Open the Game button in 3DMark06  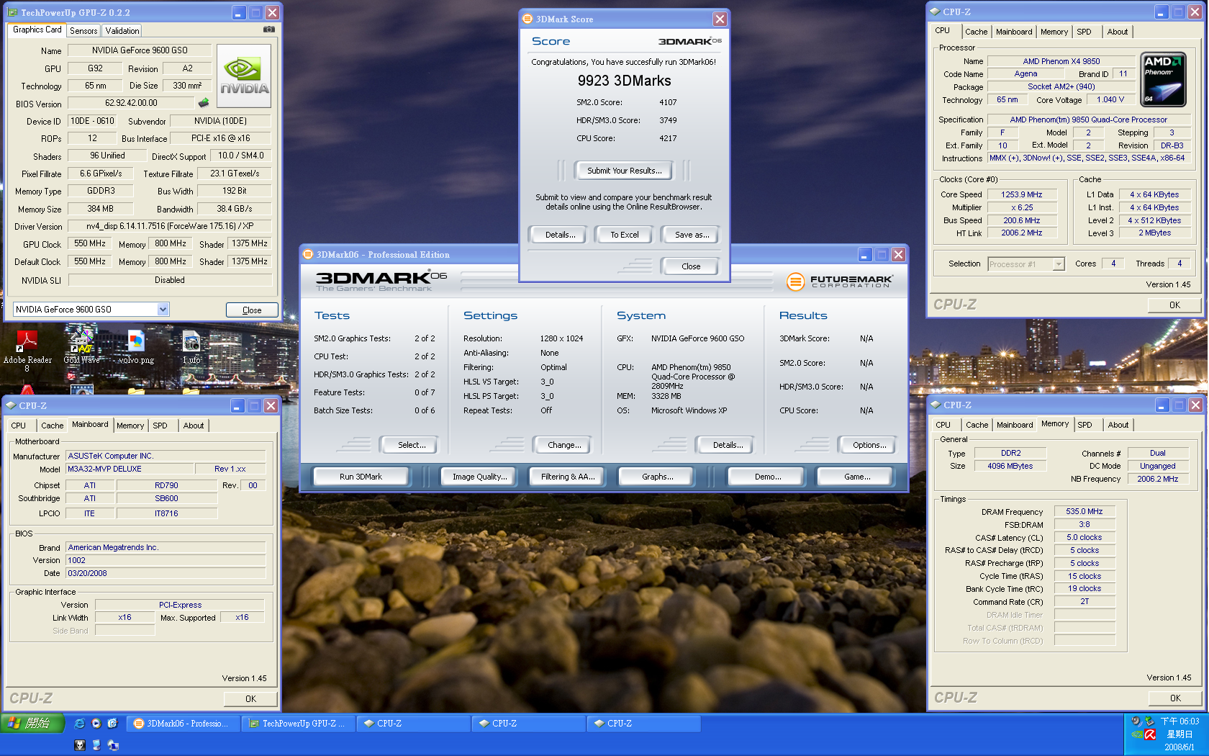point(856,477)
